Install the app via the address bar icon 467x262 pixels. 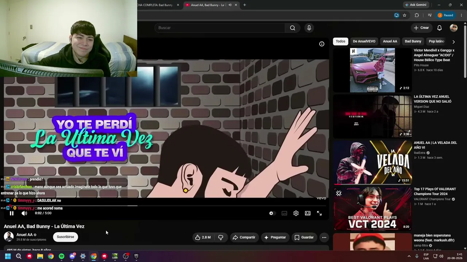pos(397,15)
